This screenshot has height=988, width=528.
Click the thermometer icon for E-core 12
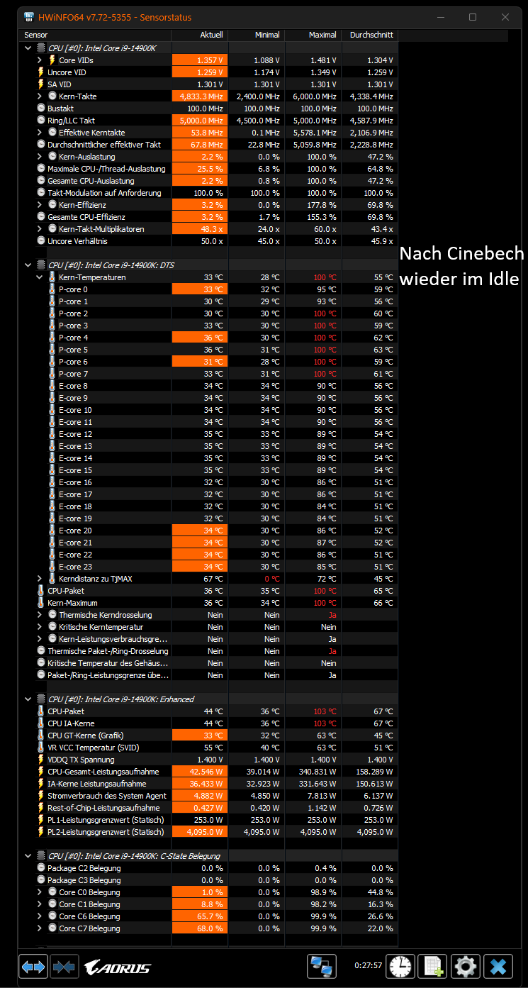point(52,434)
